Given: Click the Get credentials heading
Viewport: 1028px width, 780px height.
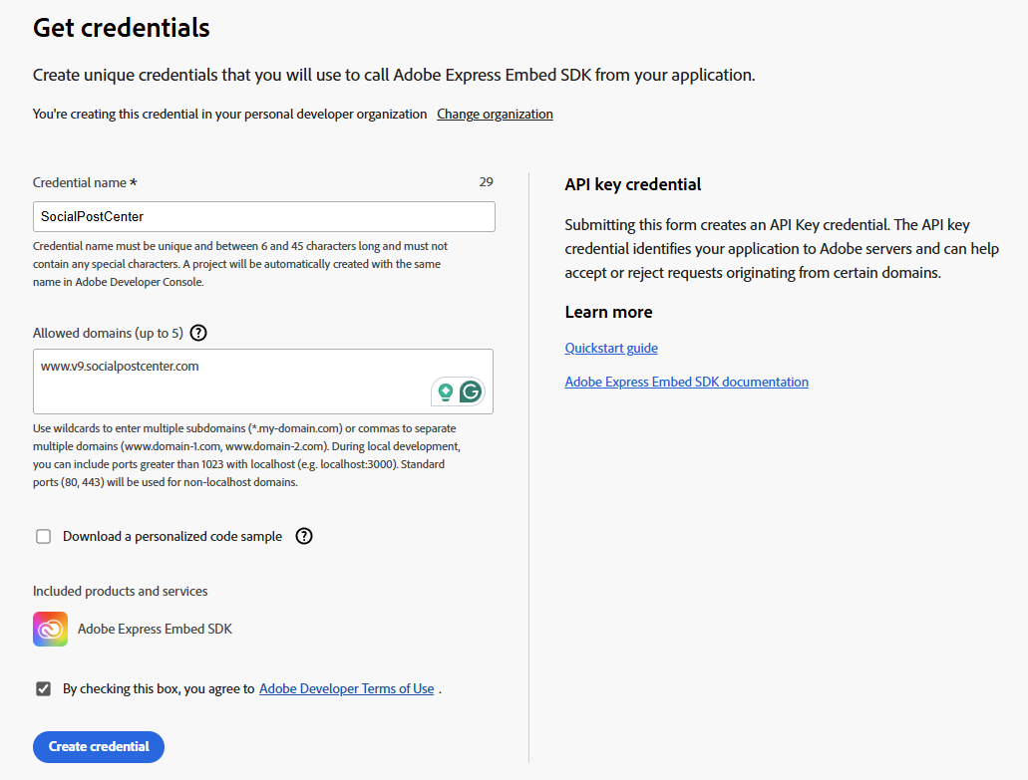Looking at the screenshot, I should (x=122, y=28).
